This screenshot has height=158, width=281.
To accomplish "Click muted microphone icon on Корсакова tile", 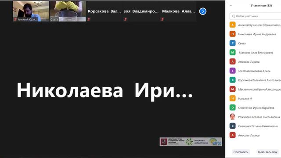I will coord(89,19).
